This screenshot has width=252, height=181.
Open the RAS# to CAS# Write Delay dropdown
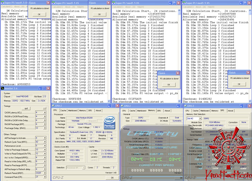coord(45,120)
